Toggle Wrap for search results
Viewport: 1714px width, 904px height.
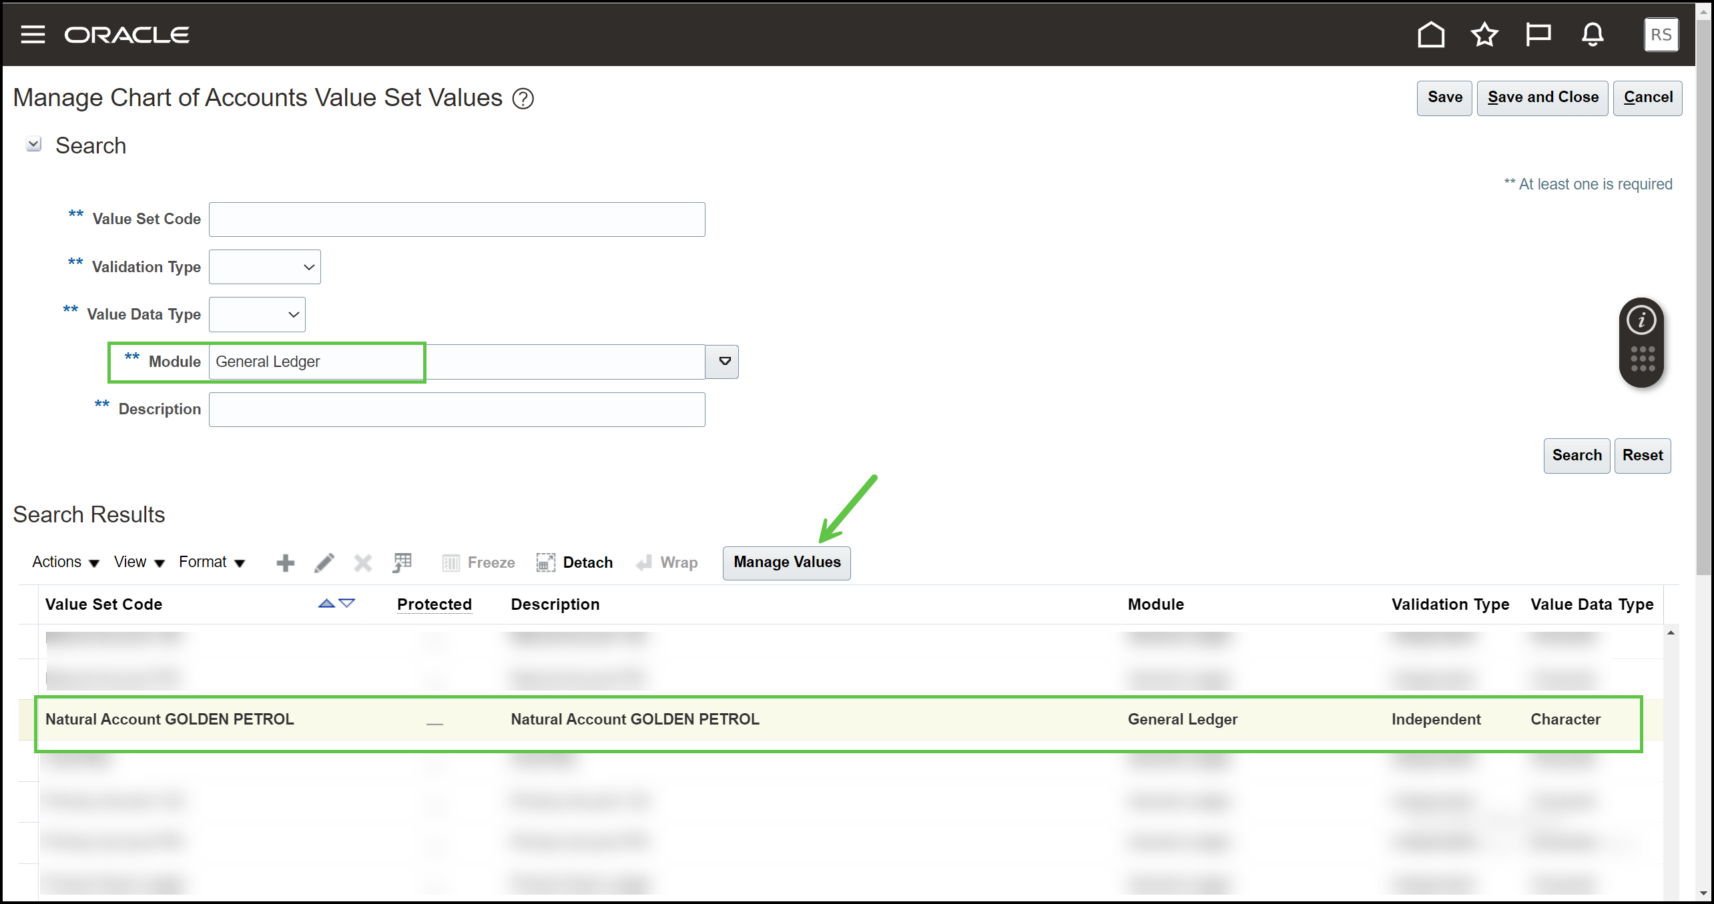pyautogui.click(x=667, y=562)
